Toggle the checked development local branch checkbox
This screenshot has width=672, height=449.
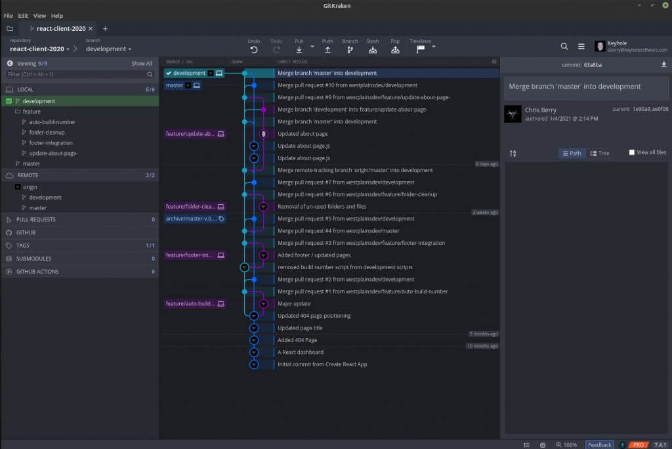[9, 101]
